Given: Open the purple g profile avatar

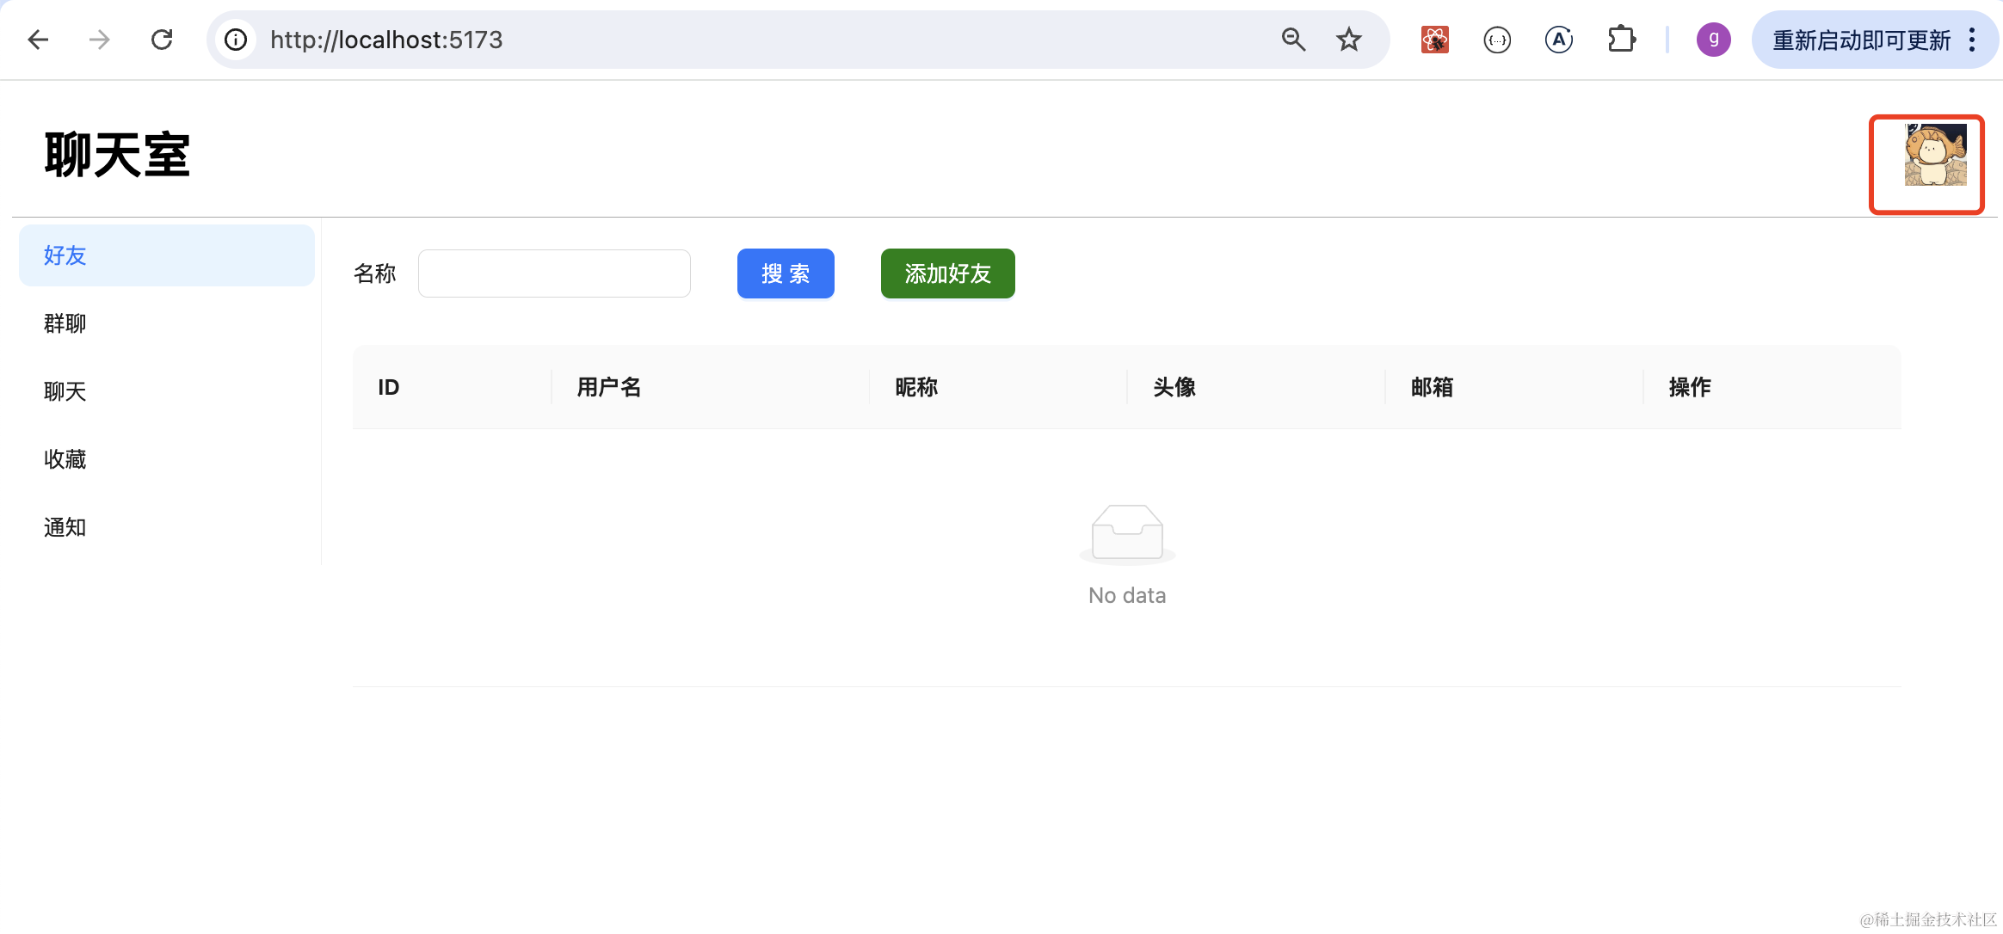Looking at the screenshot, I should 1713,40.
